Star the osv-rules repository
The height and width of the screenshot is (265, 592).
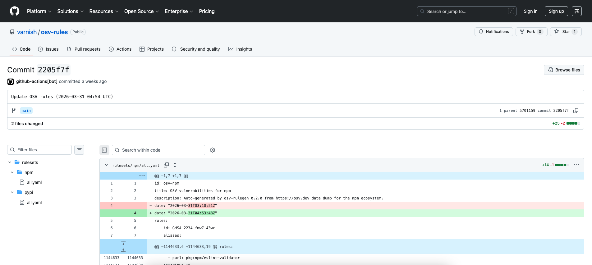pos(566,32)
